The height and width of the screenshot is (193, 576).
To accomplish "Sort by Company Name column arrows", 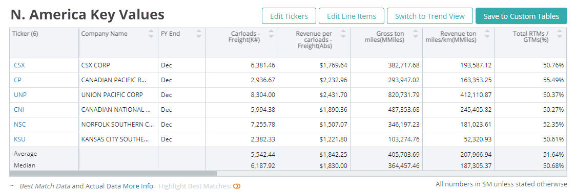I will click(x=151, y=34).
